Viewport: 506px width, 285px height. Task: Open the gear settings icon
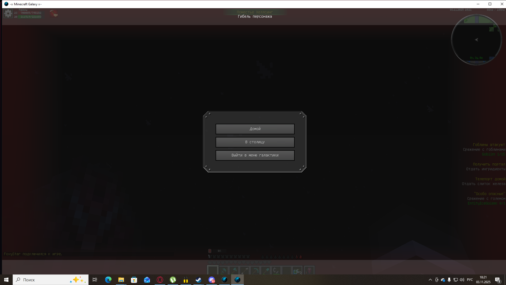(x=8, y=13)
